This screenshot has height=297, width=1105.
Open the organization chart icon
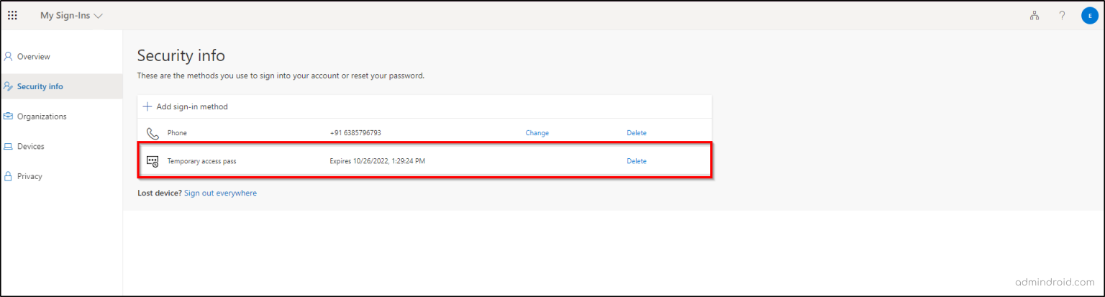1034,16
